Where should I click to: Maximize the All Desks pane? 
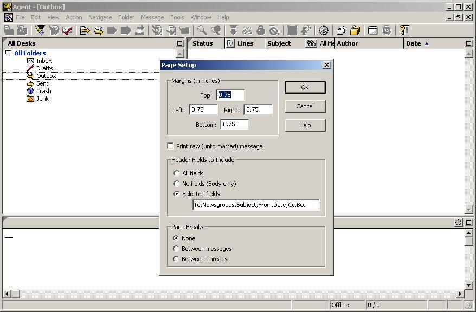(x=180, y=43)
